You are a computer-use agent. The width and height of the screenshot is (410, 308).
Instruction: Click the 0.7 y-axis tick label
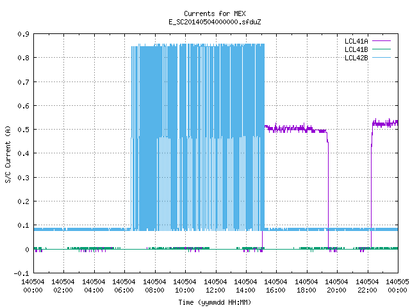tap(23, 82)
